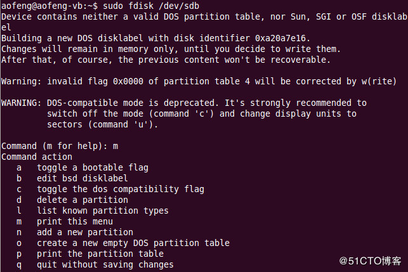Click the 'Command action' heading line
The height and width of the screenshot is (272, 408).
37,157
